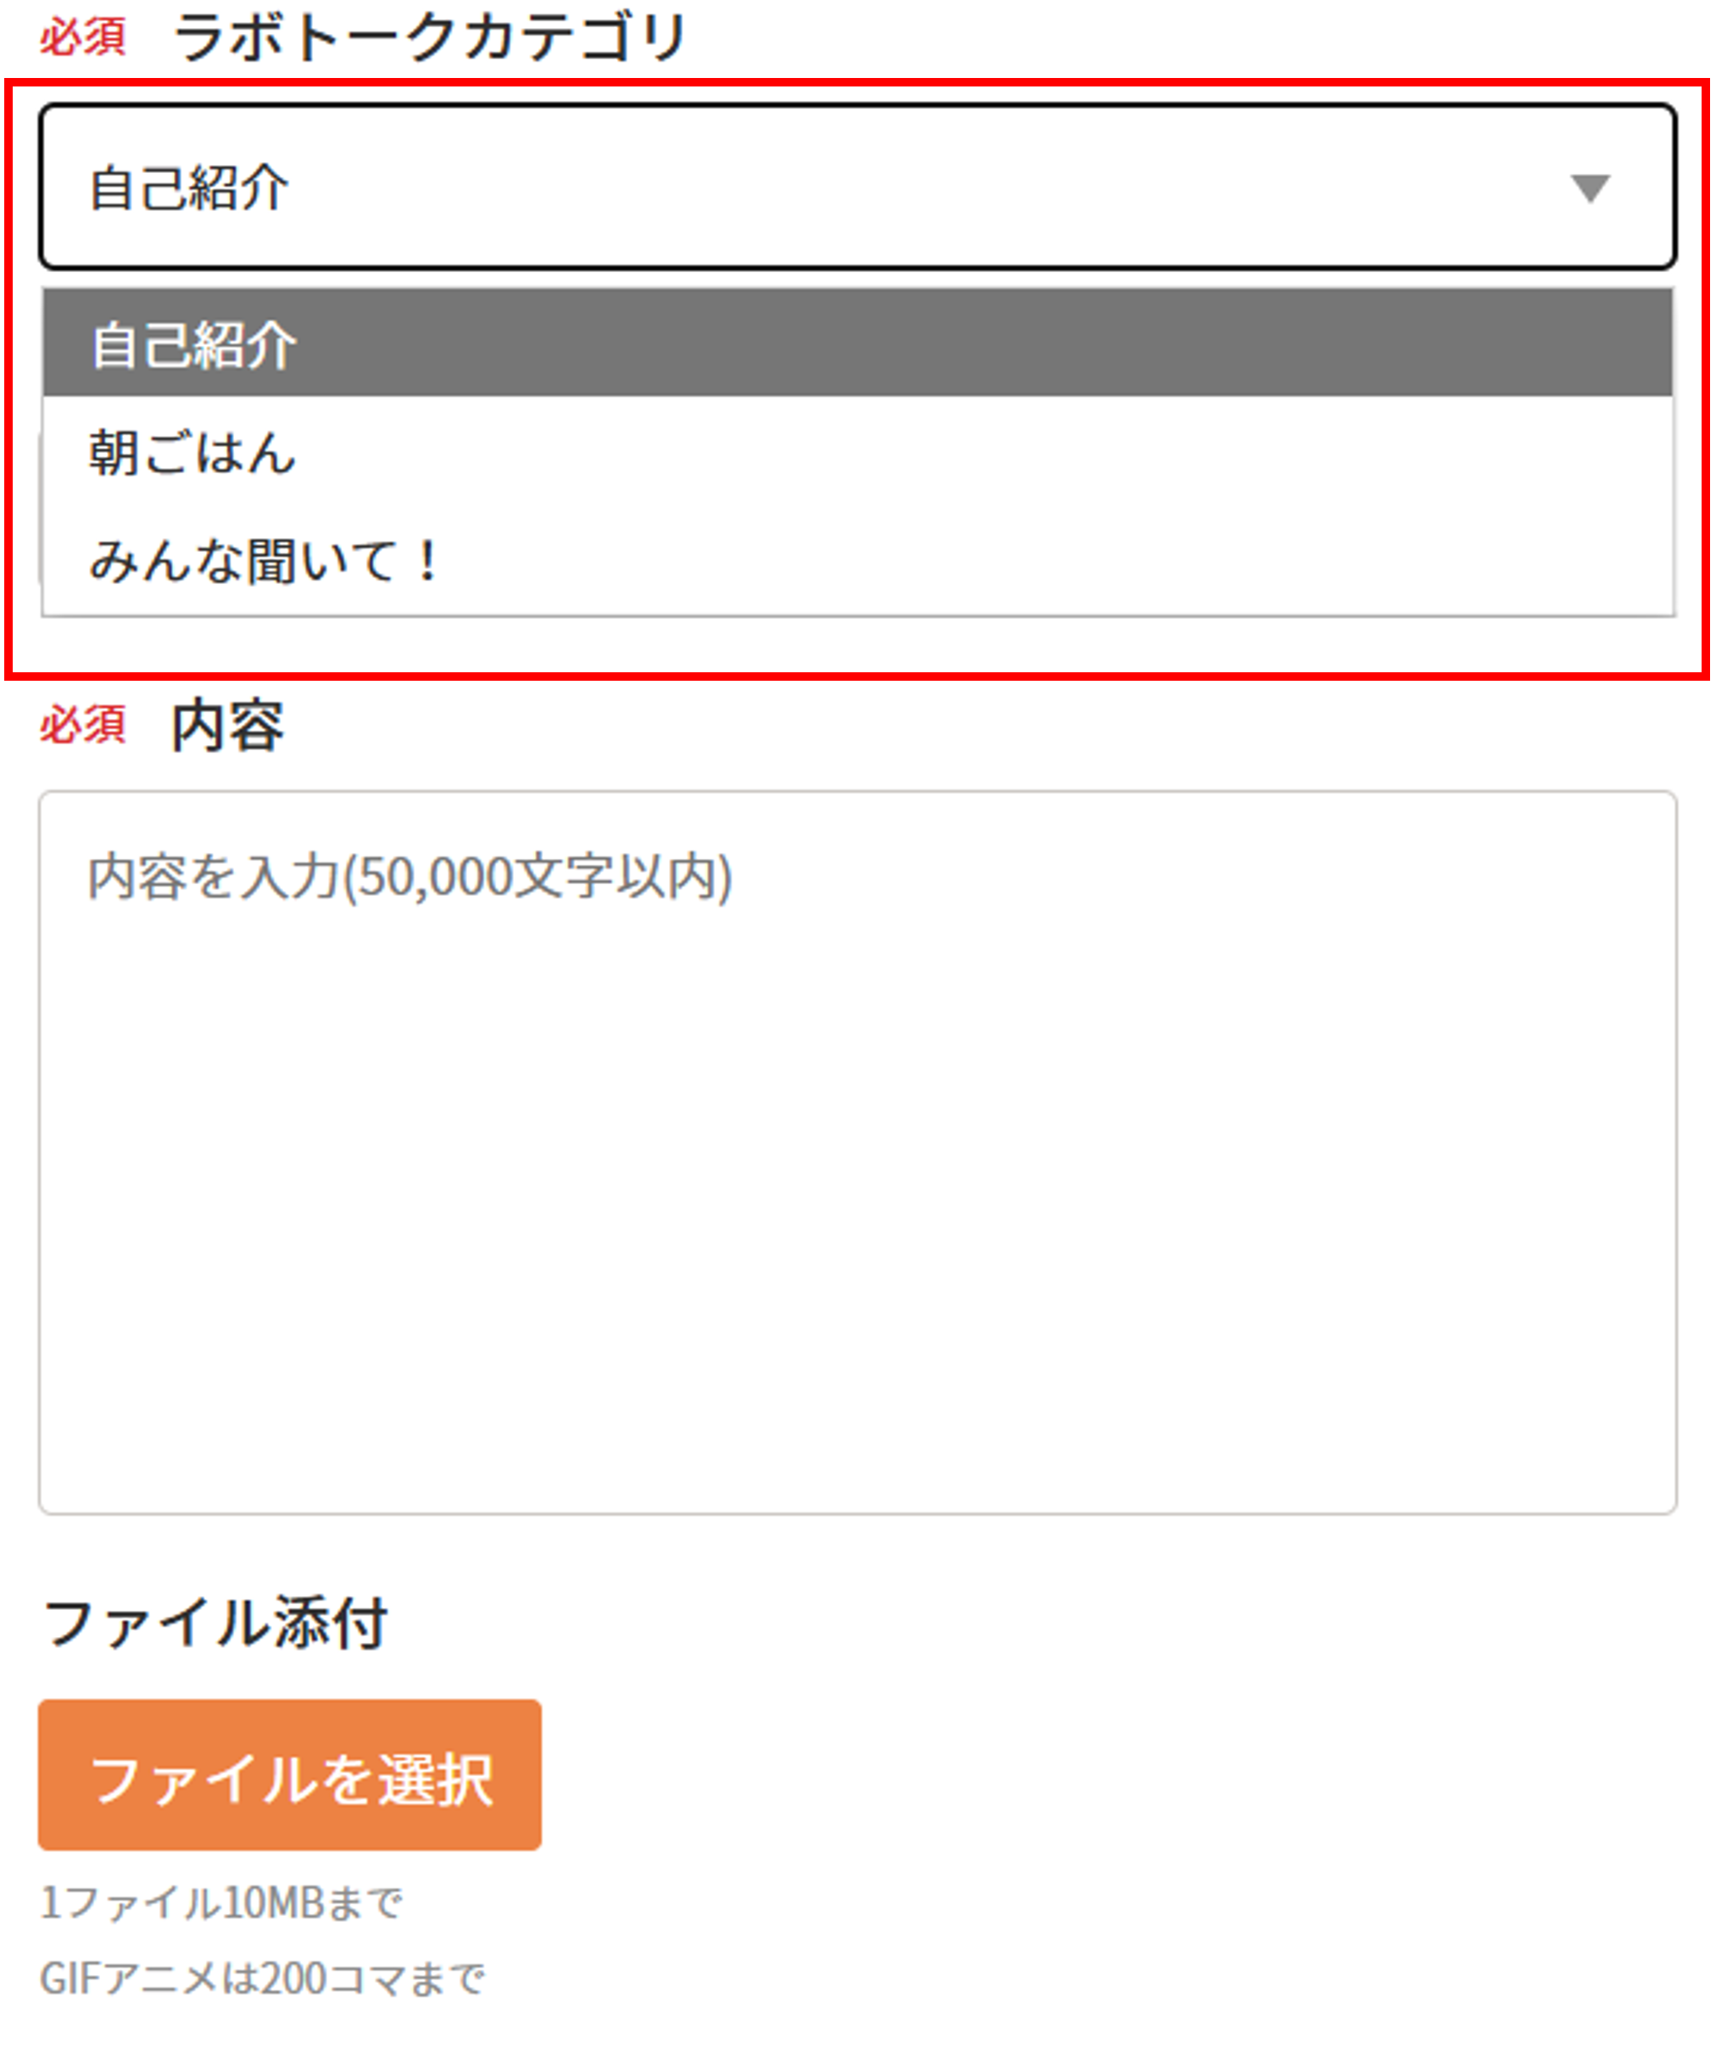Collapse the category list using the gray triangle

[x=1589, y=187]
